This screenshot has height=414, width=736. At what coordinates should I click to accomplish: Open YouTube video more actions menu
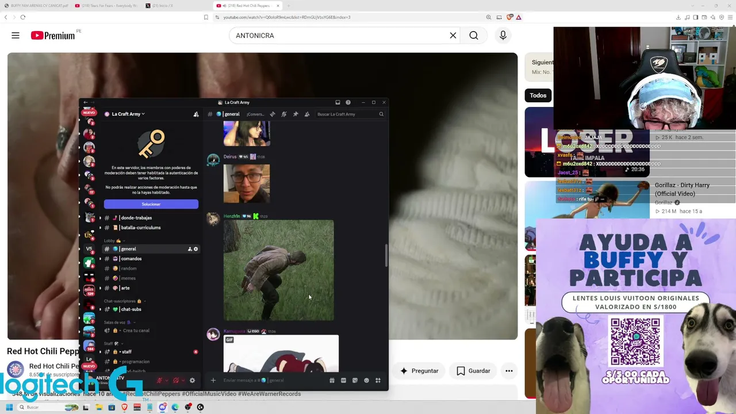pos(509,371)
